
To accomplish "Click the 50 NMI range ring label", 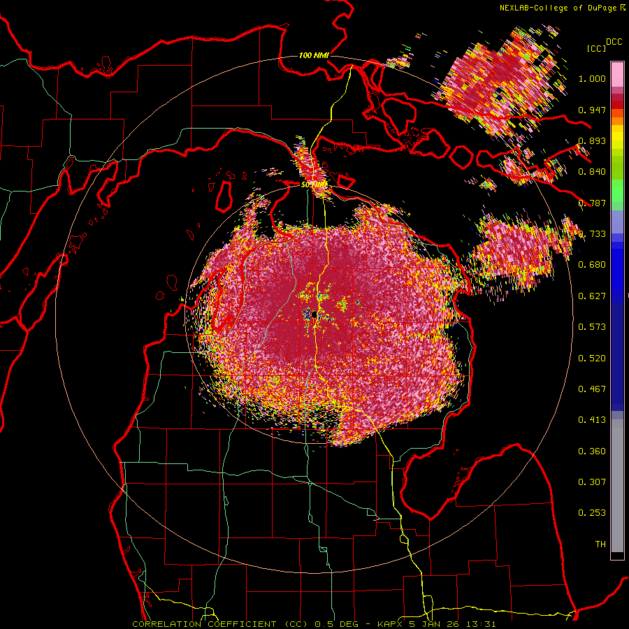I will 314,185.
